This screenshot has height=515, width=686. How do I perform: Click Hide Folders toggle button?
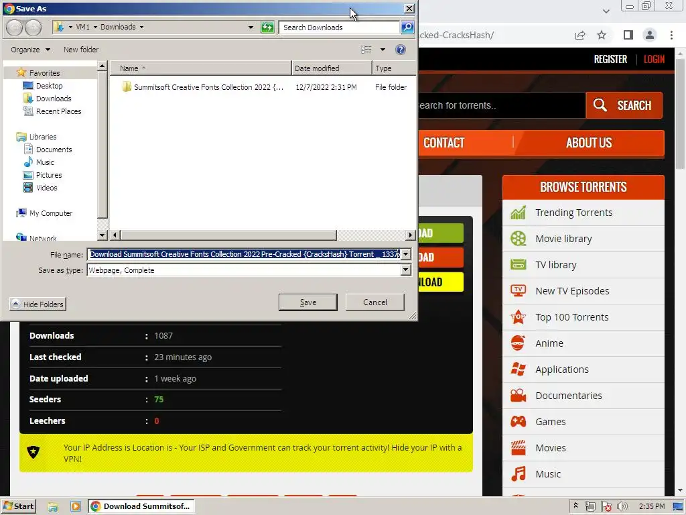[38, 304]
